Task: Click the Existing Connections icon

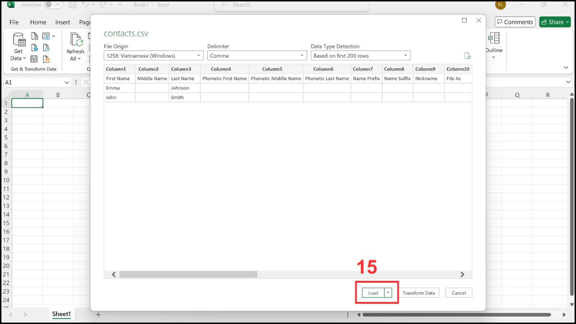Action: click(x=46, y=59)
